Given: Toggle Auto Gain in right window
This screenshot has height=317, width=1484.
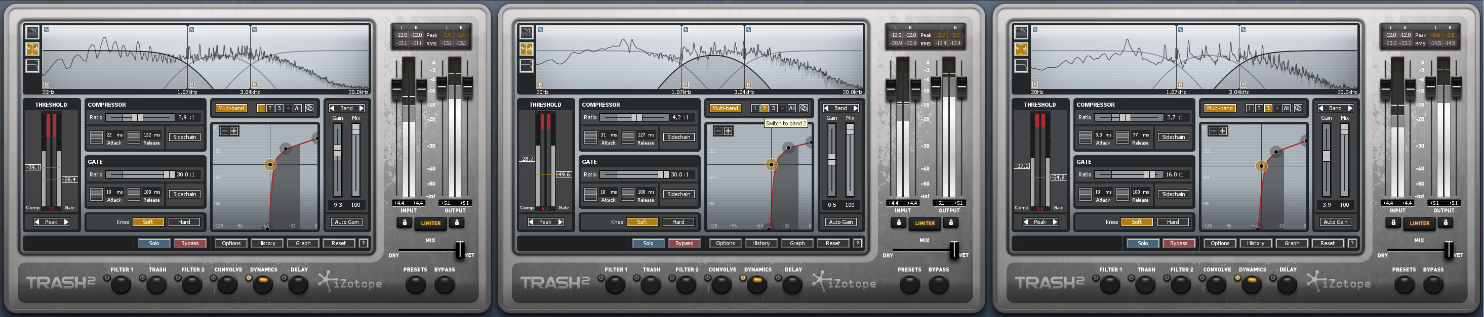Looking at the screenshot, I should (1335, 222).
